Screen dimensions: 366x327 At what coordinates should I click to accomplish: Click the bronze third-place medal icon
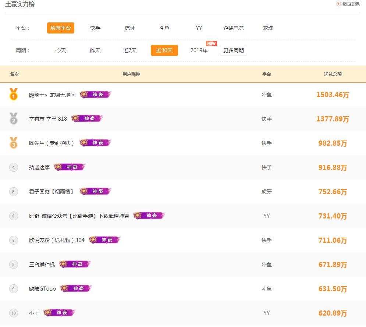pos(13,143)
